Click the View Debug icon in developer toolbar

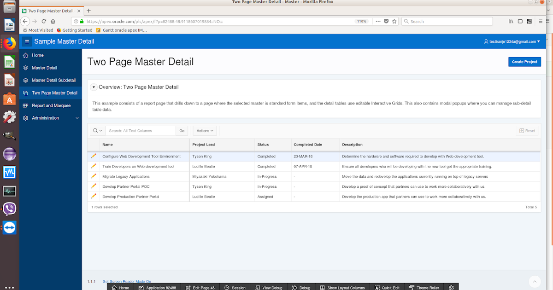269,287
